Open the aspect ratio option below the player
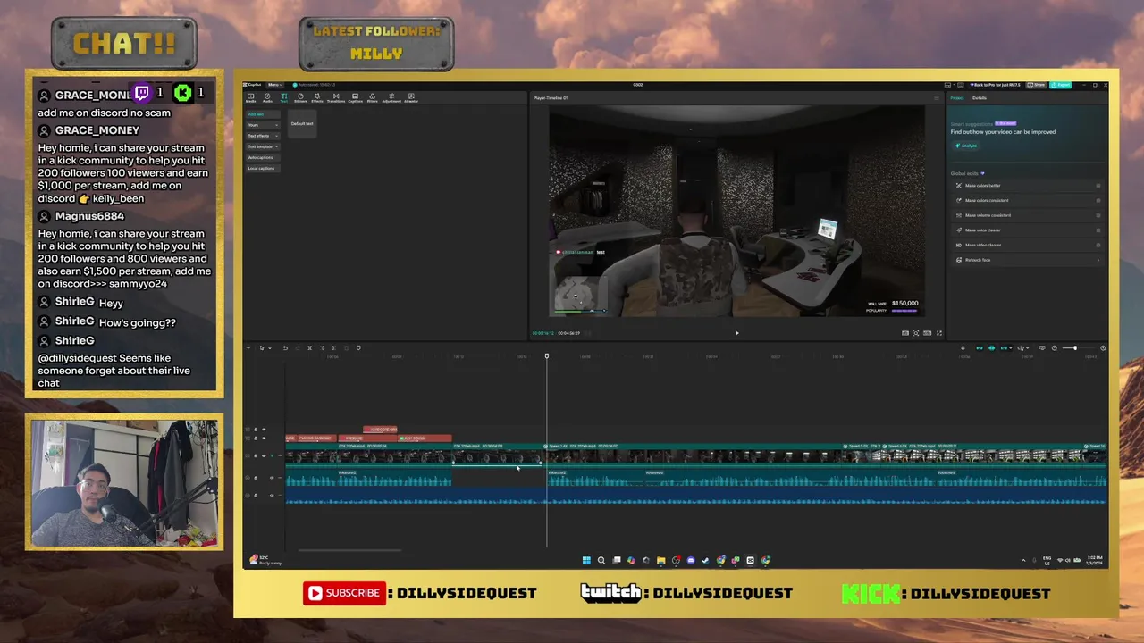Image resolution: width=1144 pixels, height=643 pixels. click(x=927, y=333)
